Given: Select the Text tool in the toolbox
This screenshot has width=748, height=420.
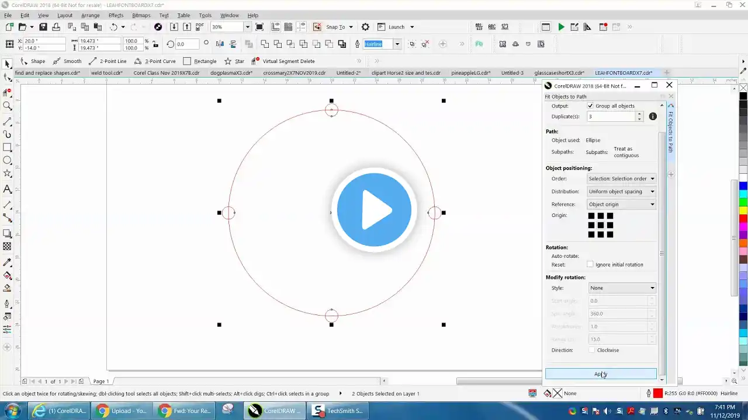Looking at the screenshot, I should [8, 189].
